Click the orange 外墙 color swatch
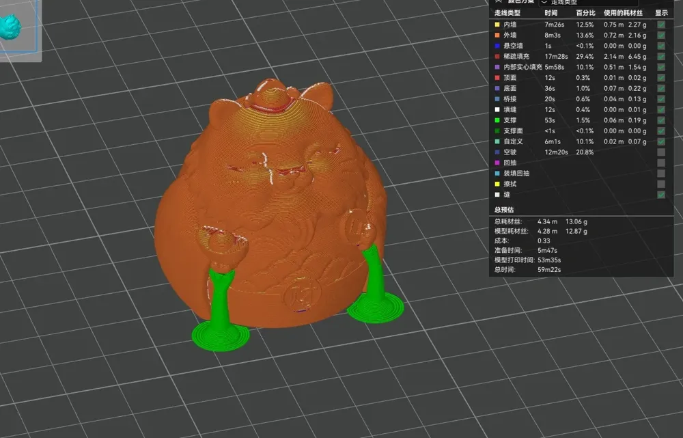683x438 pixels. pos(497,35)
